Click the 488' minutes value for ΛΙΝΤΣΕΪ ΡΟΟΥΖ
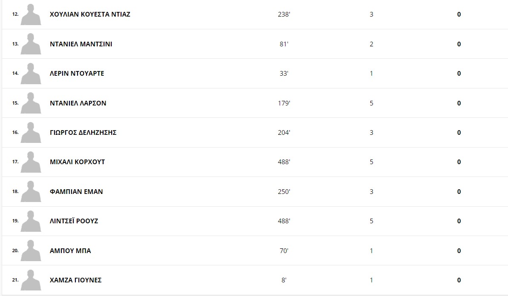 click(x=284, y=221)
